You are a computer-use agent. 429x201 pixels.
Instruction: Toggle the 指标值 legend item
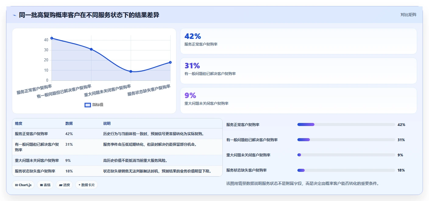tap(94, 105)
